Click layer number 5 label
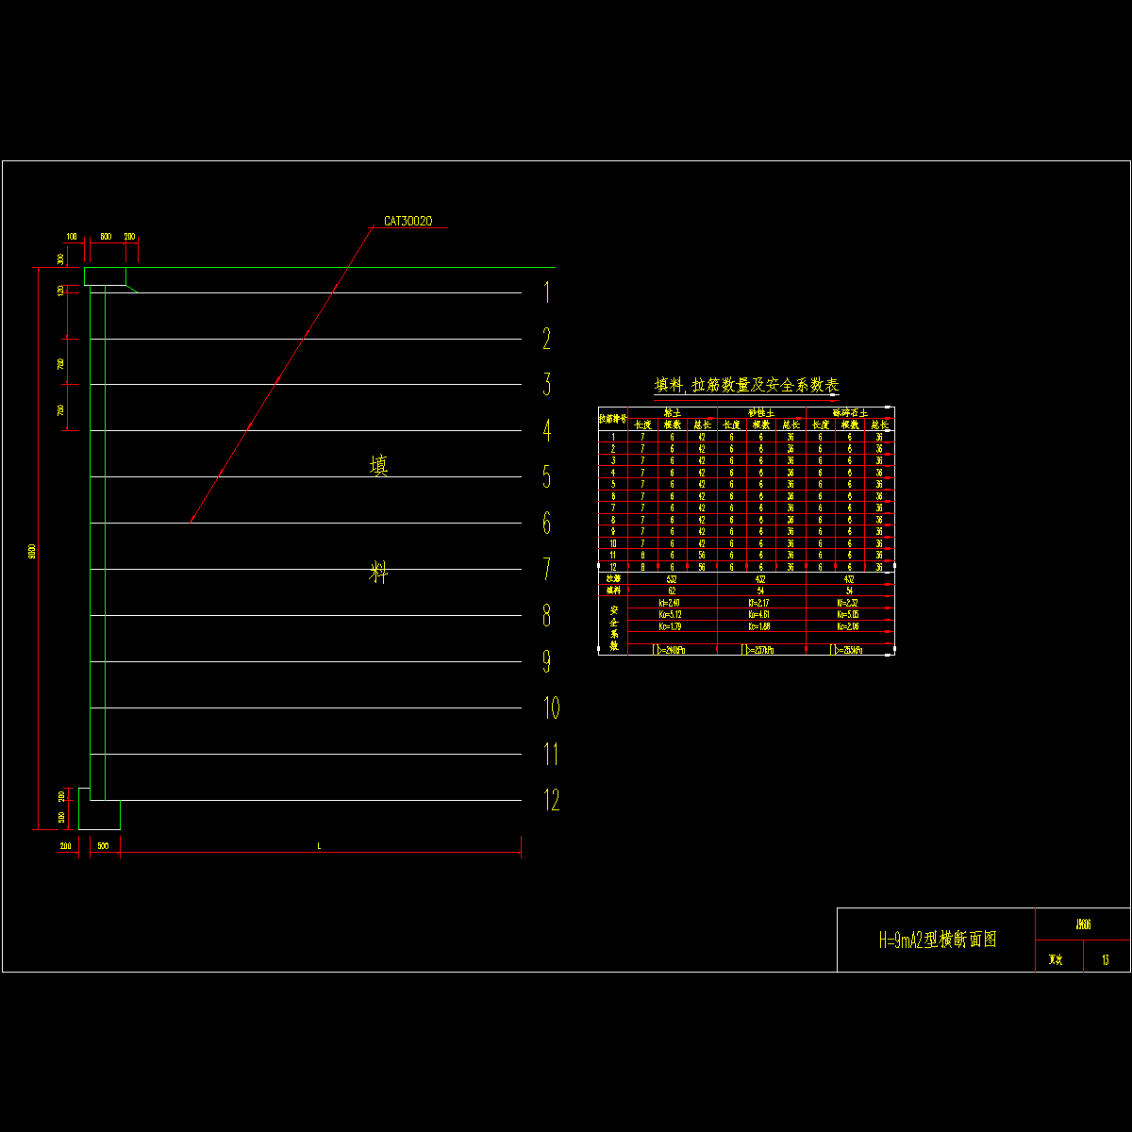 546,476
